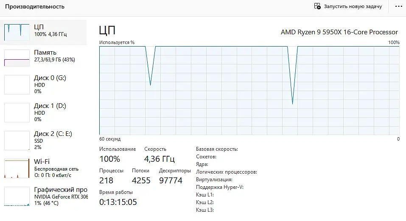This screenshot has width=406, height=221.
Task: Click the Wi-Fi mini graph thumbnail
Action: [17, 168]
